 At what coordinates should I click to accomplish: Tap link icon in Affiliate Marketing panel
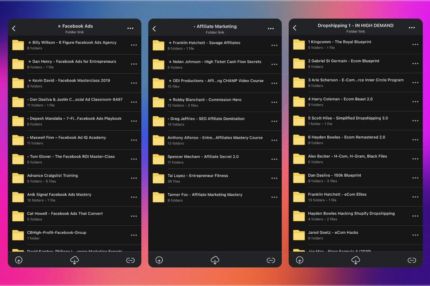tap(271, 260)
